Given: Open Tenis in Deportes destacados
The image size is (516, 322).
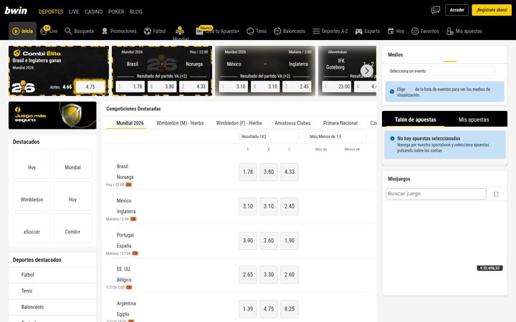Looking at the screenshot, I should [x=52, y=291].
